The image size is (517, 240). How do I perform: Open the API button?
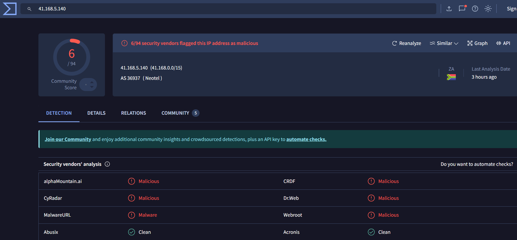tap(503, 43)
